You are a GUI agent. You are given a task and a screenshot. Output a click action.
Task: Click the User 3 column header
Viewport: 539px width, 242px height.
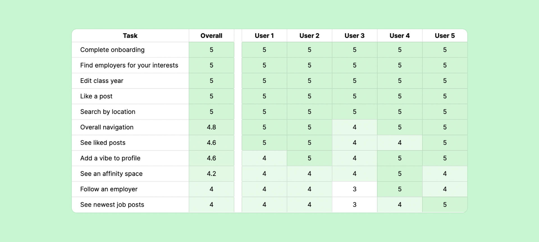(x=354, y=36)
